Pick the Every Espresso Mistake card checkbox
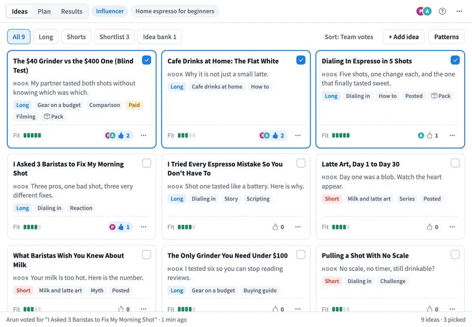The width and height of the screenshot is (472, 327). pyautogui.click(x=301, y=163)
